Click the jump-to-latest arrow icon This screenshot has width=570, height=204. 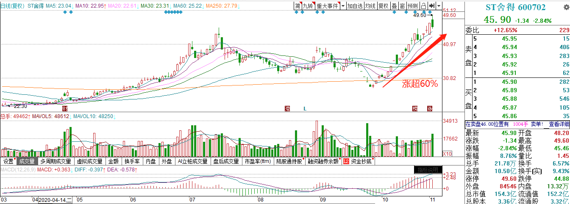click(x=431, y=6)
